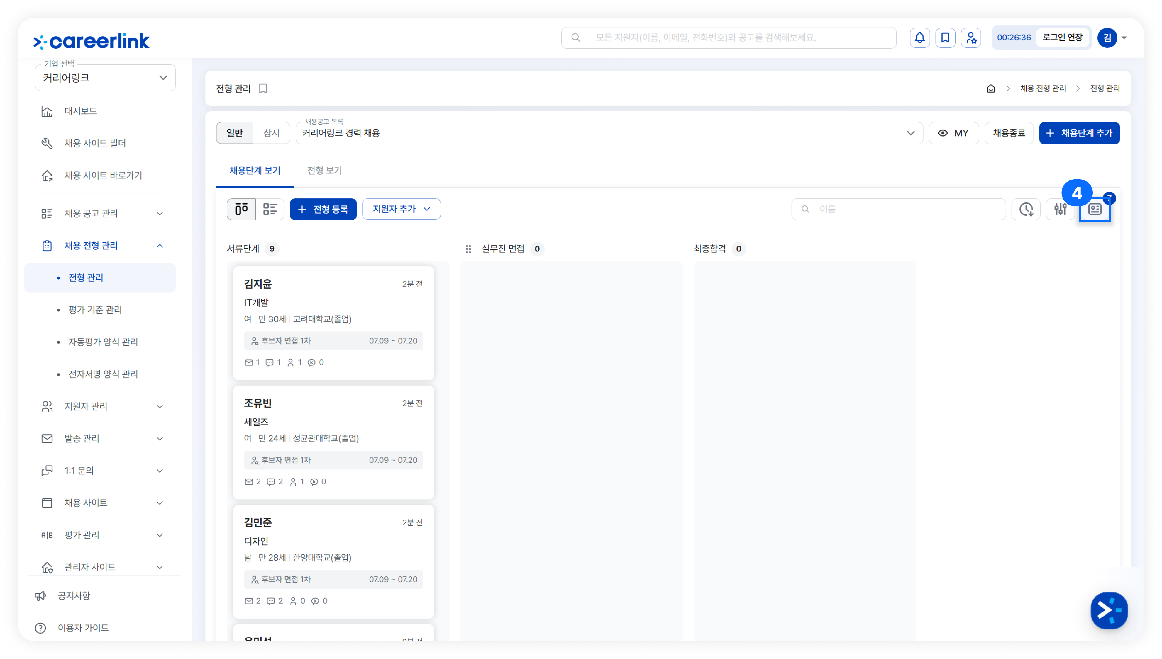Switch to kanban board view icon
This screenshot has height=659, width=1162.
(241, 209)
